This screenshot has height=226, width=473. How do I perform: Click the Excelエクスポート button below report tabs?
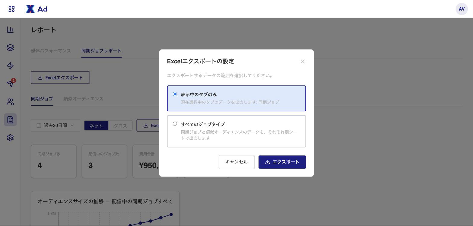click(x=60, y=78)
